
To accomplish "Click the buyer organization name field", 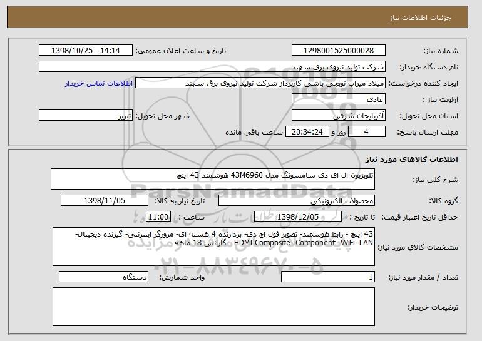I will tap(212, 67).
